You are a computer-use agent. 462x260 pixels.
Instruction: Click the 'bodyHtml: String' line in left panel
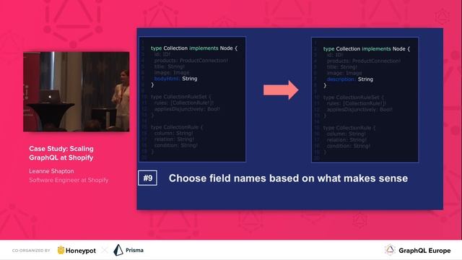pos(175,79)
